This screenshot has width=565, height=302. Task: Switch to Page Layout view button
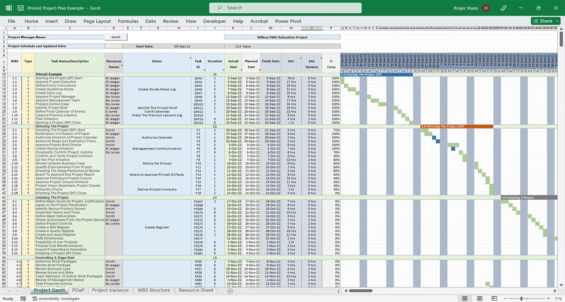click(x=479, y=298)
